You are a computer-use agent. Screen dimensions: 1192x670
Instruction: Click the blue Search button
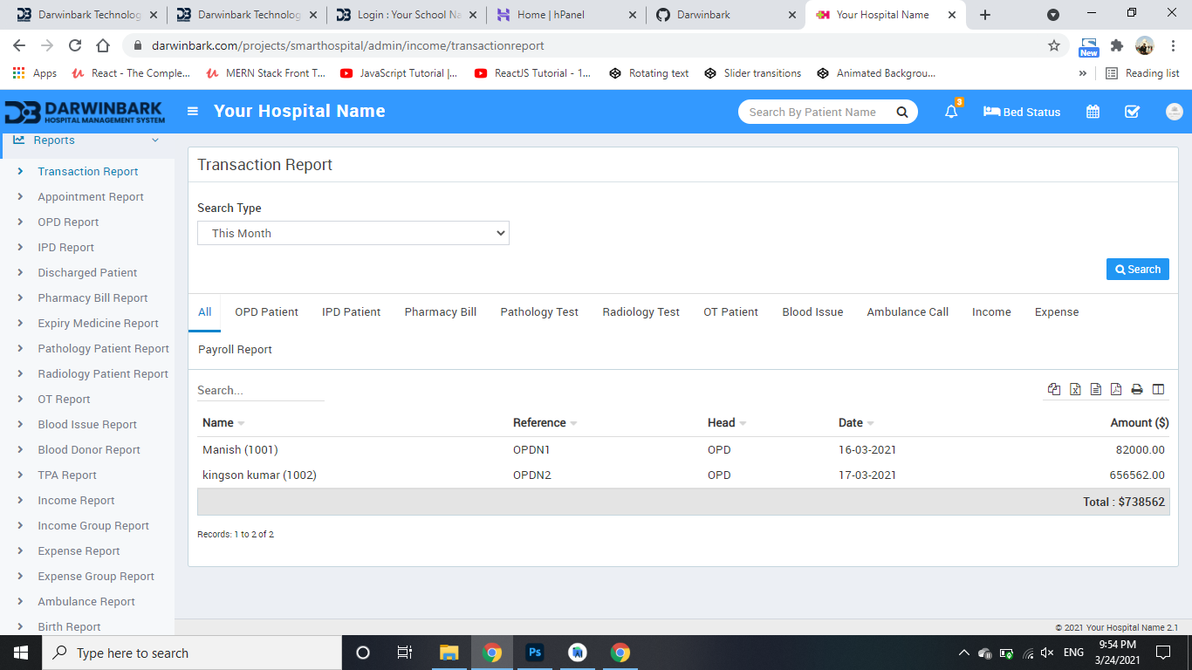tap(1137, 270)
